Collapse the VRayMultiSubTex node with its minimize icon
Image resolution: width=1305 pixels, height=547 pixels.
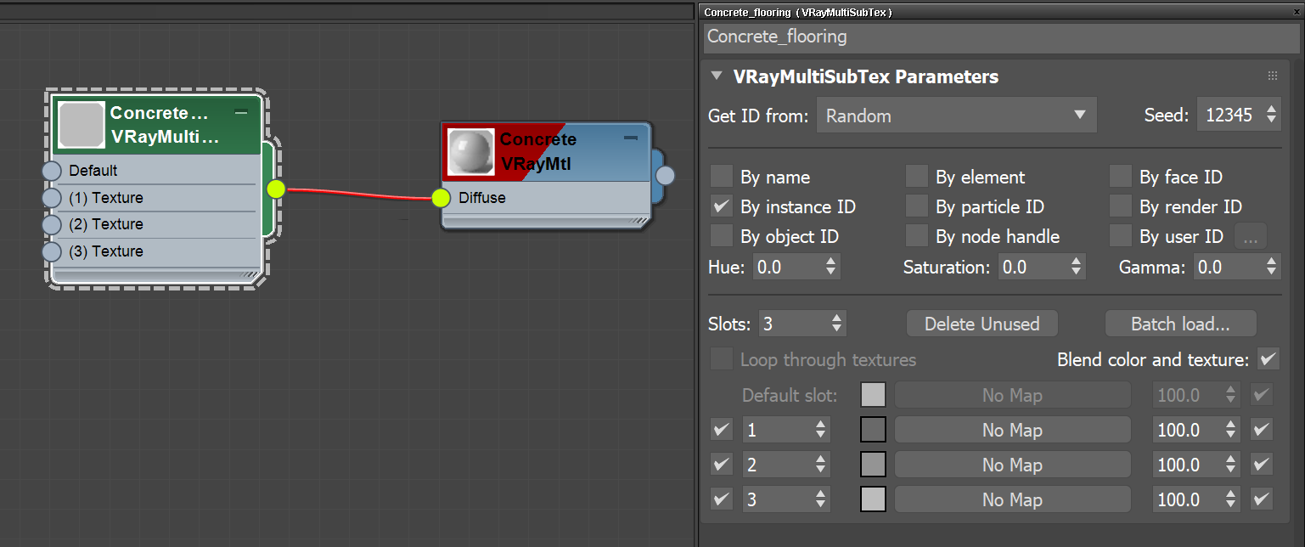(x=242, y=111)
